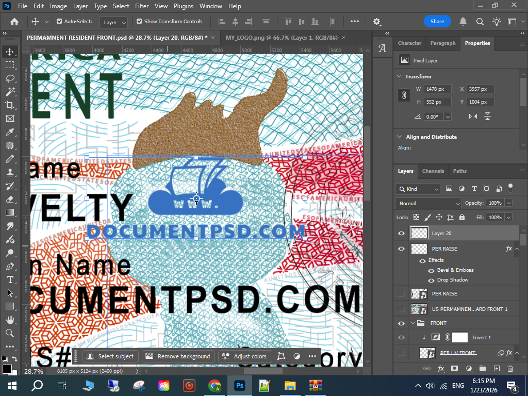Uncheck the Auto-Select checkbox
The width and height of the screenshot is (528, 396).
coord(59,22)
